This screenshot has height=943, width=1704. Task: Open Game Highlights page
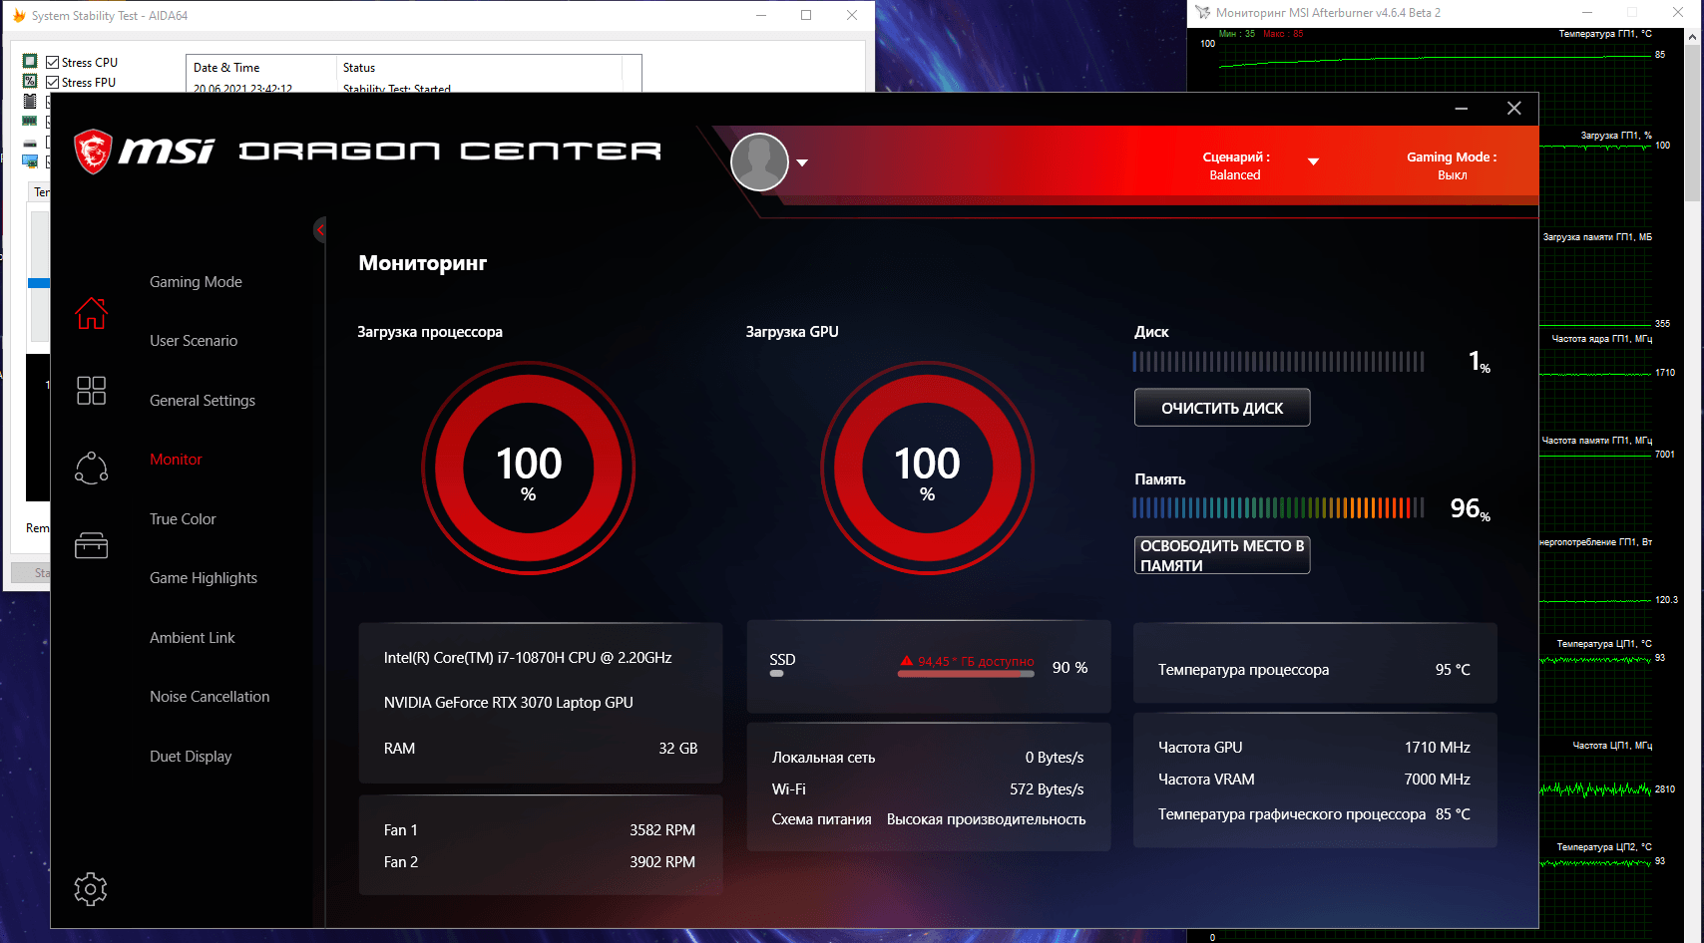tap(204, 578)
